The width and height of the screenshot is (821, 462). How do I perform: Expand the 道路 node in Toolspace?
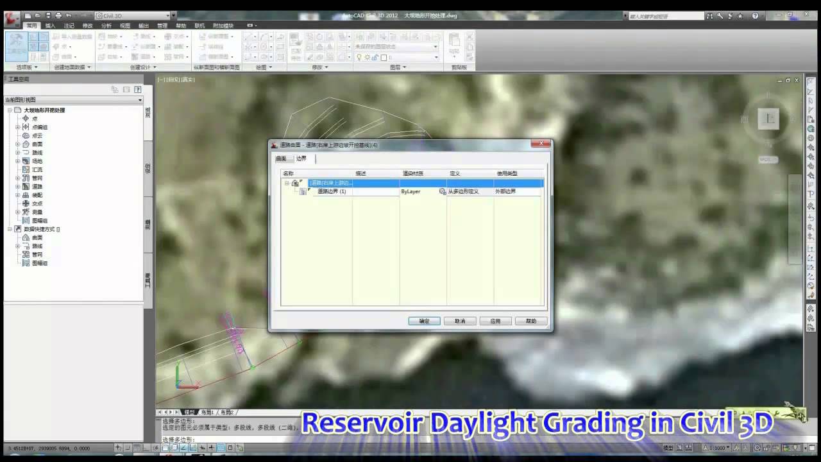(x=18, y=187)
